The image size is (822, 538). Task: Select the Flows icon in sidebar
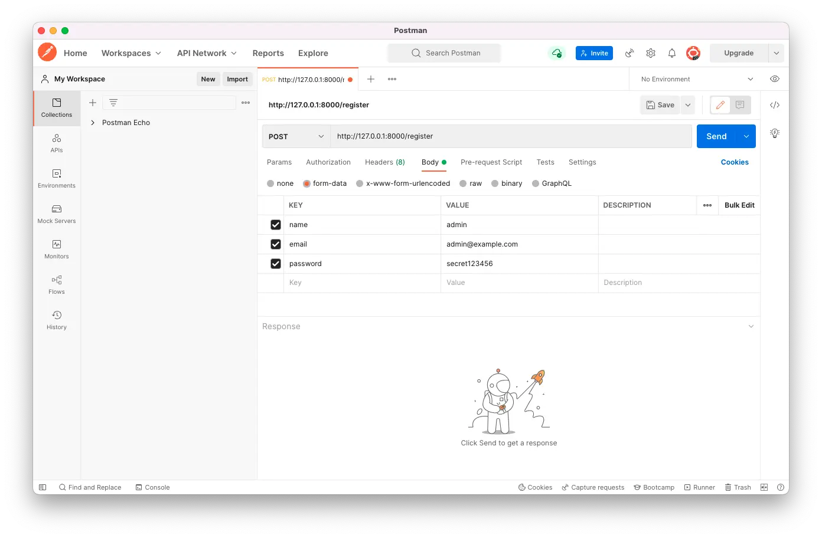click(56, 284)
